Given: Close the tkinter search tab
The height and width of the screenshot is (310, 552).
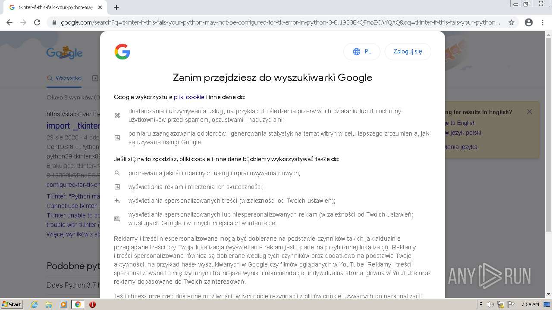Looking at the screenshot, I should click(100, 7).
